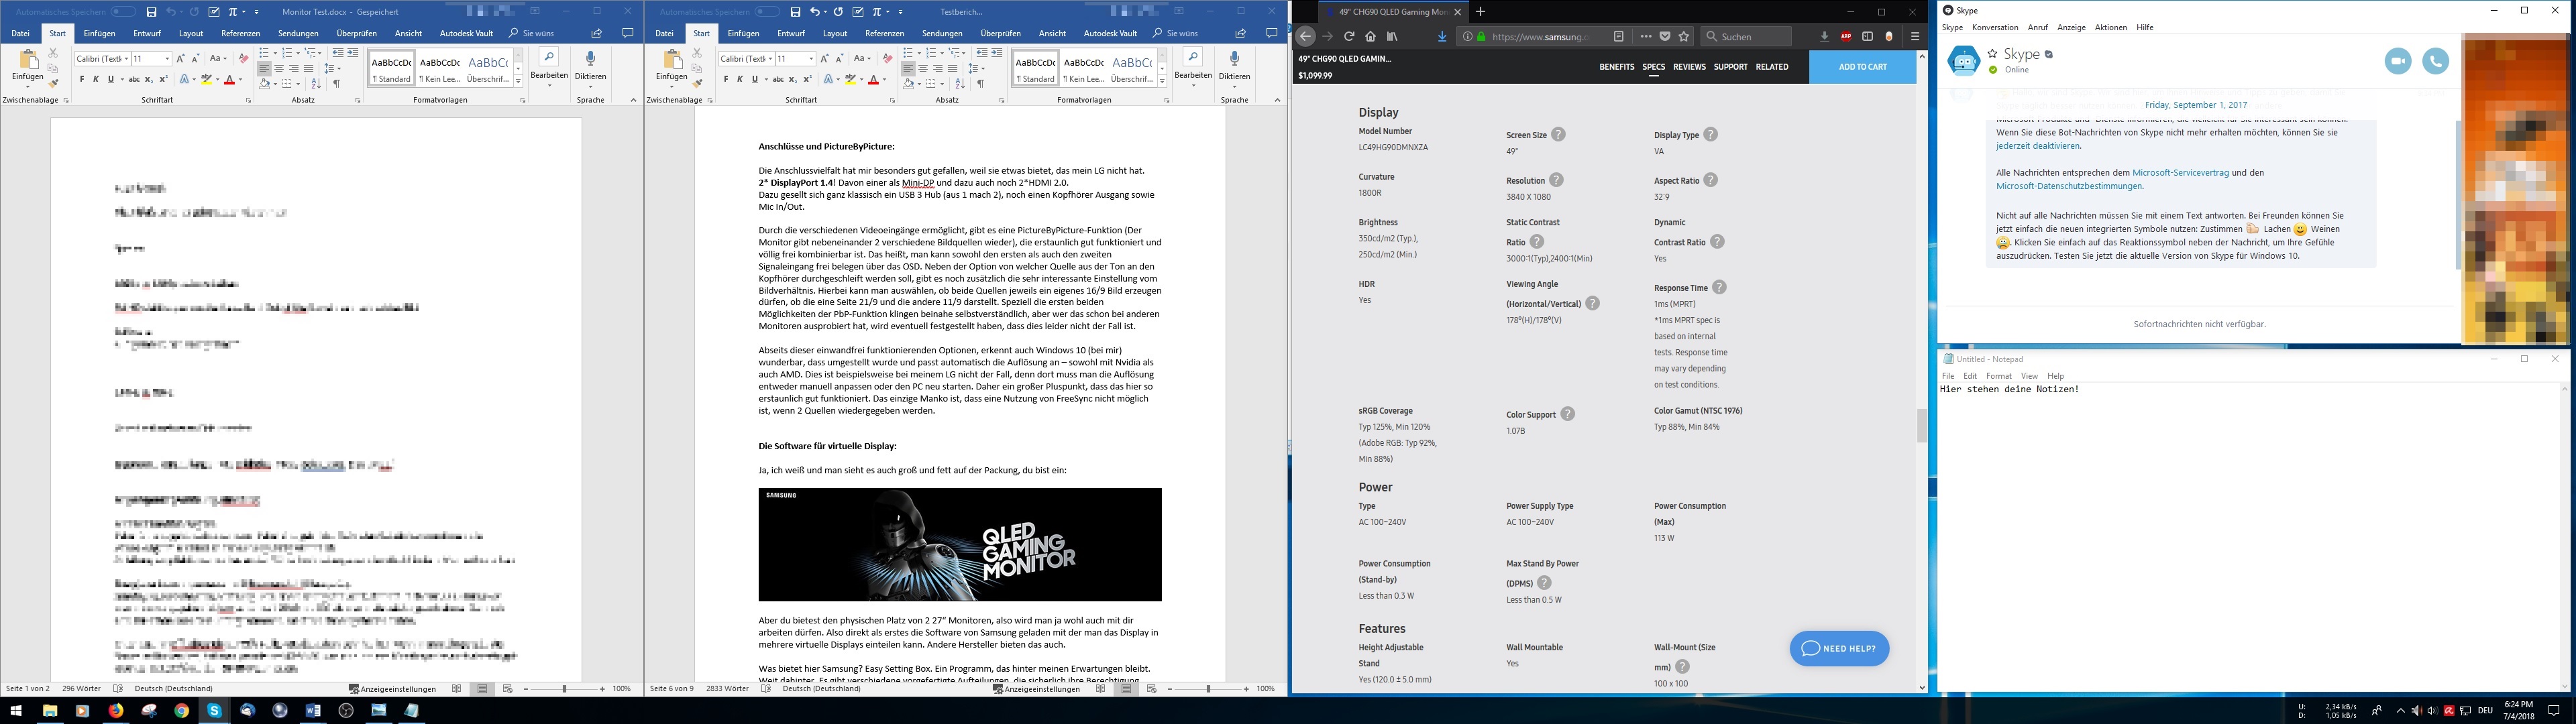Bookmark page with star icon
This screenshot has width=2576, height=724.
coord(1684,36)
